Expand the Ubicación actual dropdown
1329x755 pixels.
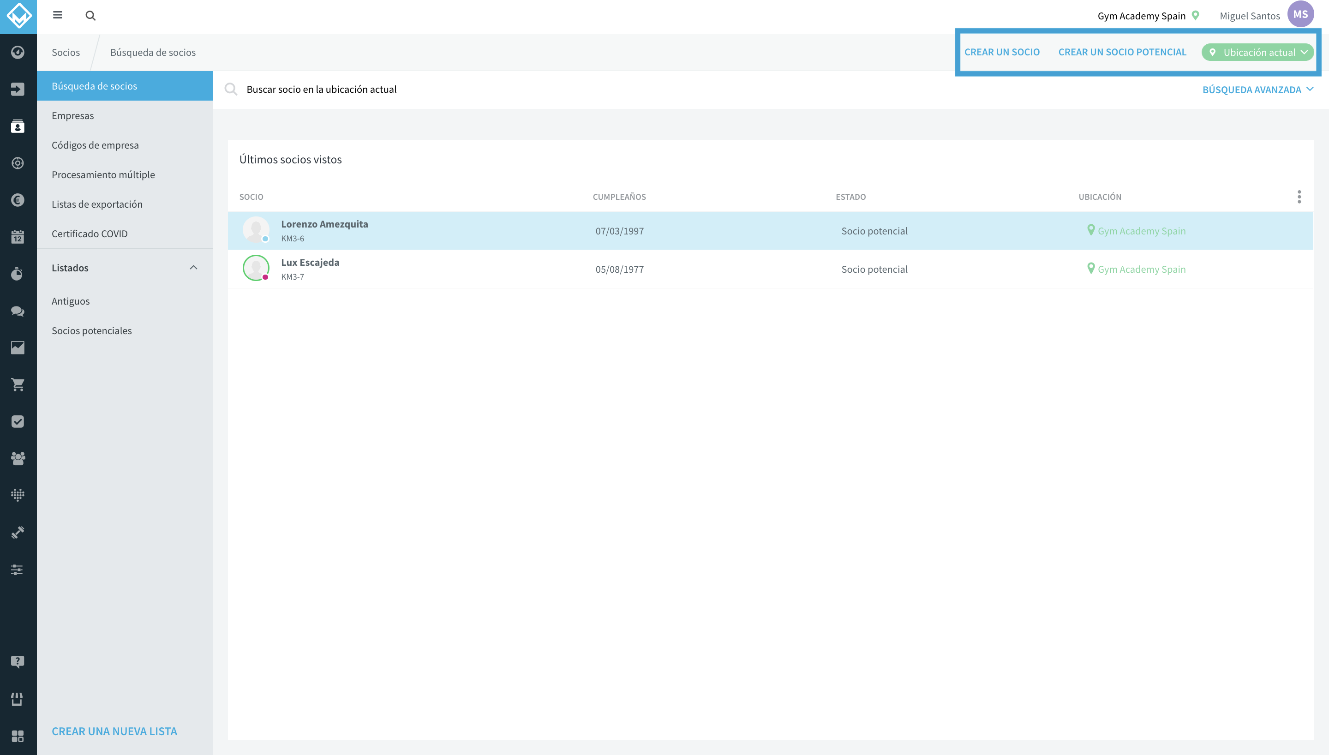(1257, 52)
